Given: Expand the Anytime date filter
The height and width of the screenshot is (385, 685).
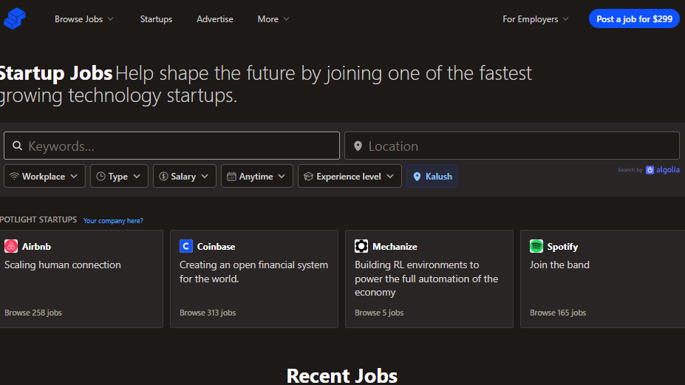Looking at the screenshot, I should tap(257, 176).
